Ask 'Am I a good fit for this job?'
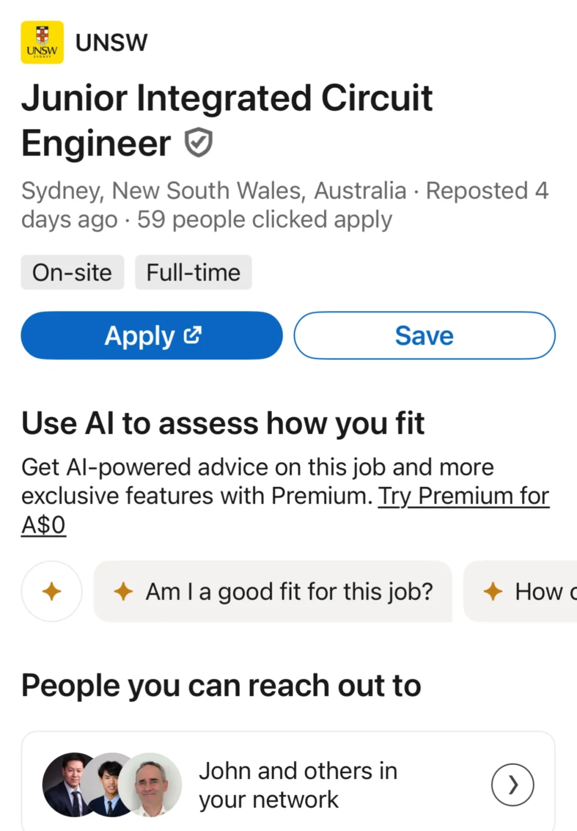Screen dimensions: 577x831 288,592
